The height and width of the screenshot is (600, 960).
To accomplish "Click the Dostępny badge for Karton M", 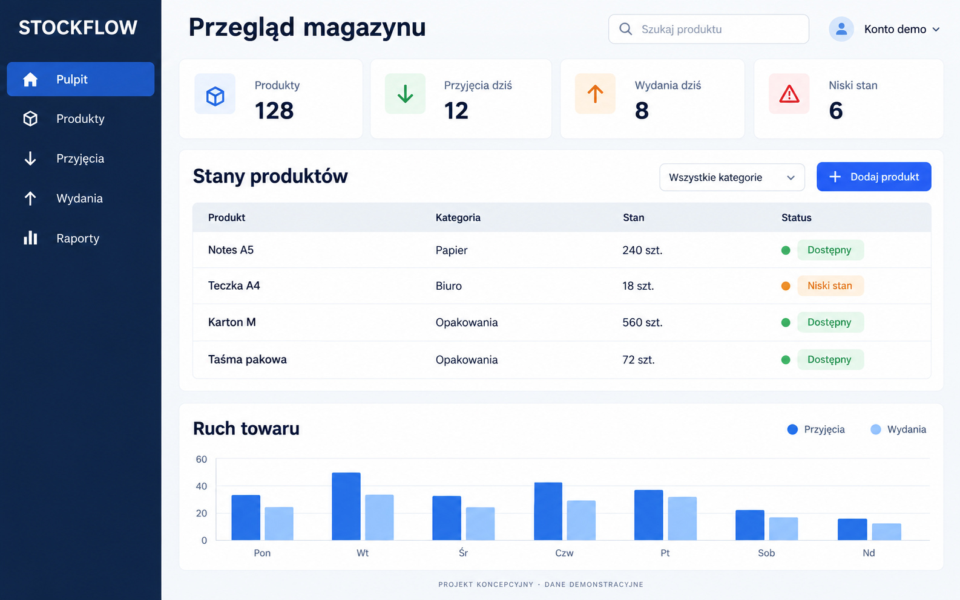I will [830, 322].
